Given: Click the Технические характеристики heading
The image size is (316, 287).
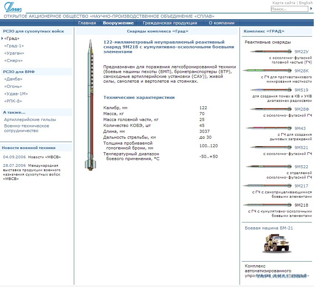Looking at the screenshot, I should click(139, 97).
